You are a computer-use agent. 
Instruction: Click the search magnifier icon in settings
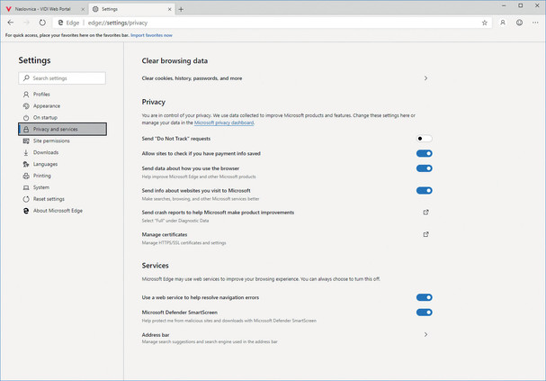(x=26, y=78)
